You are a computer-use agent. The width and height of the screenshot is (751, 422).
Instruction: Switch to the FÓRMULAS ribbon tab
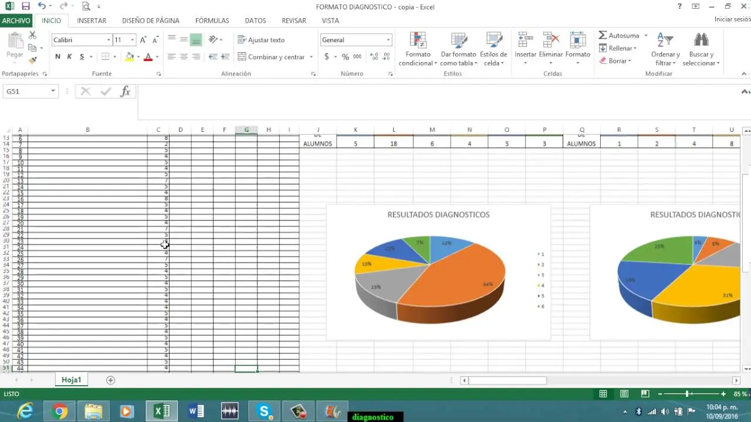coord(212,21)
